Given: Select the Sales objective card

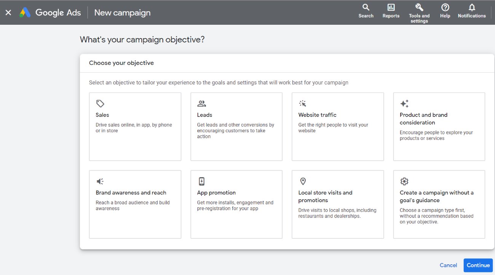Looking at the screenshot, I should coord(135,126).
